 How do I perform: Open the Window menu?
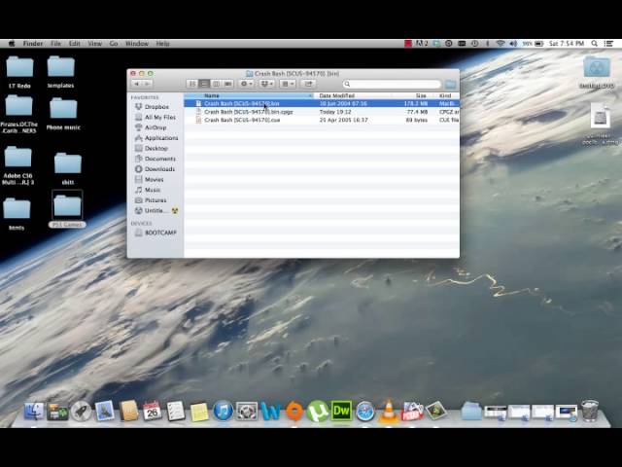[137, 44]
